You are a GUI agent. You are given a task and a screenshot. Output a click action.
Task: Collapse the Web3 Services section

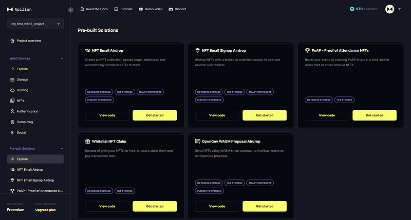coord(62,58)
